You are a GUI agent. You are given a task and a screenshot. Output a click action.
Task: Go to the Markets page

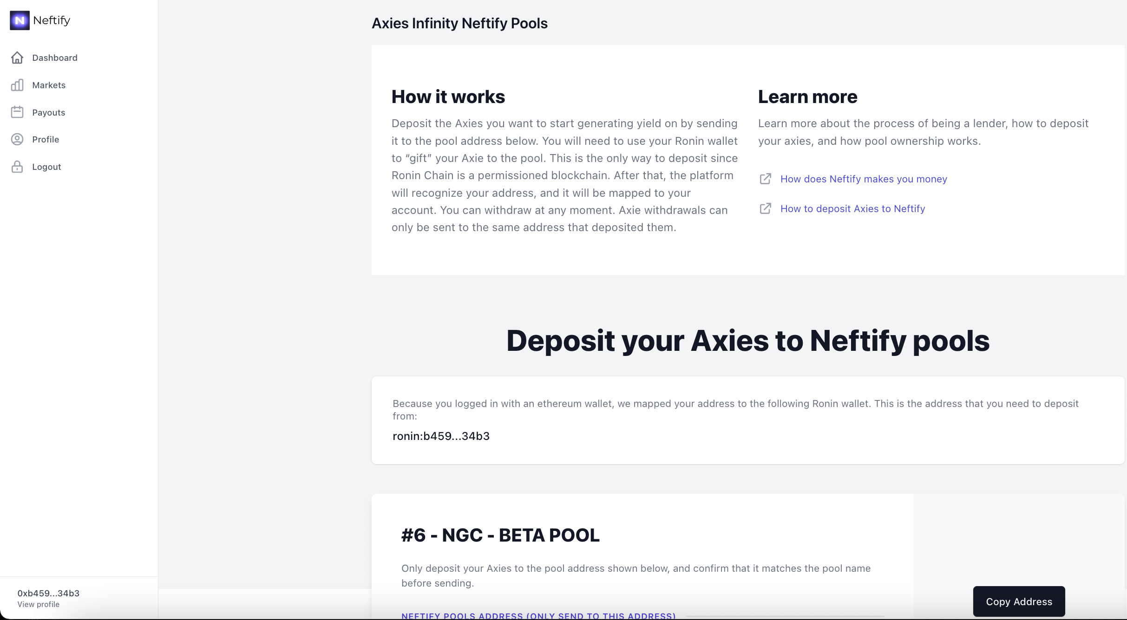coord(49,85)
